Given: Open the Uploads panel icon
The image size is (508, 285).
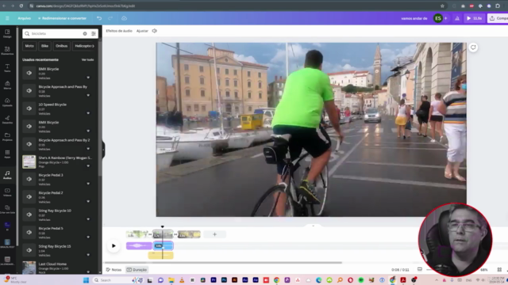Looking at the screenshot, I should (x=7, y=102).
